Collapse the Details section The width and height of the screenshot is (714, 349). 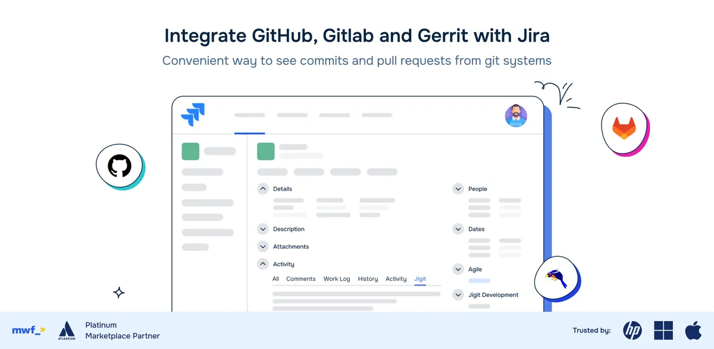coord(263,188)
